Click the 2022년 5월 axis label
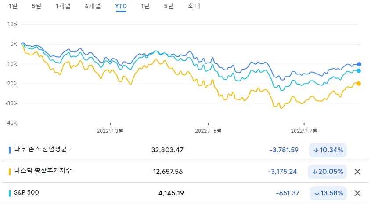The width and height of the screenshot is (371, 206). [x=208, y=131]
